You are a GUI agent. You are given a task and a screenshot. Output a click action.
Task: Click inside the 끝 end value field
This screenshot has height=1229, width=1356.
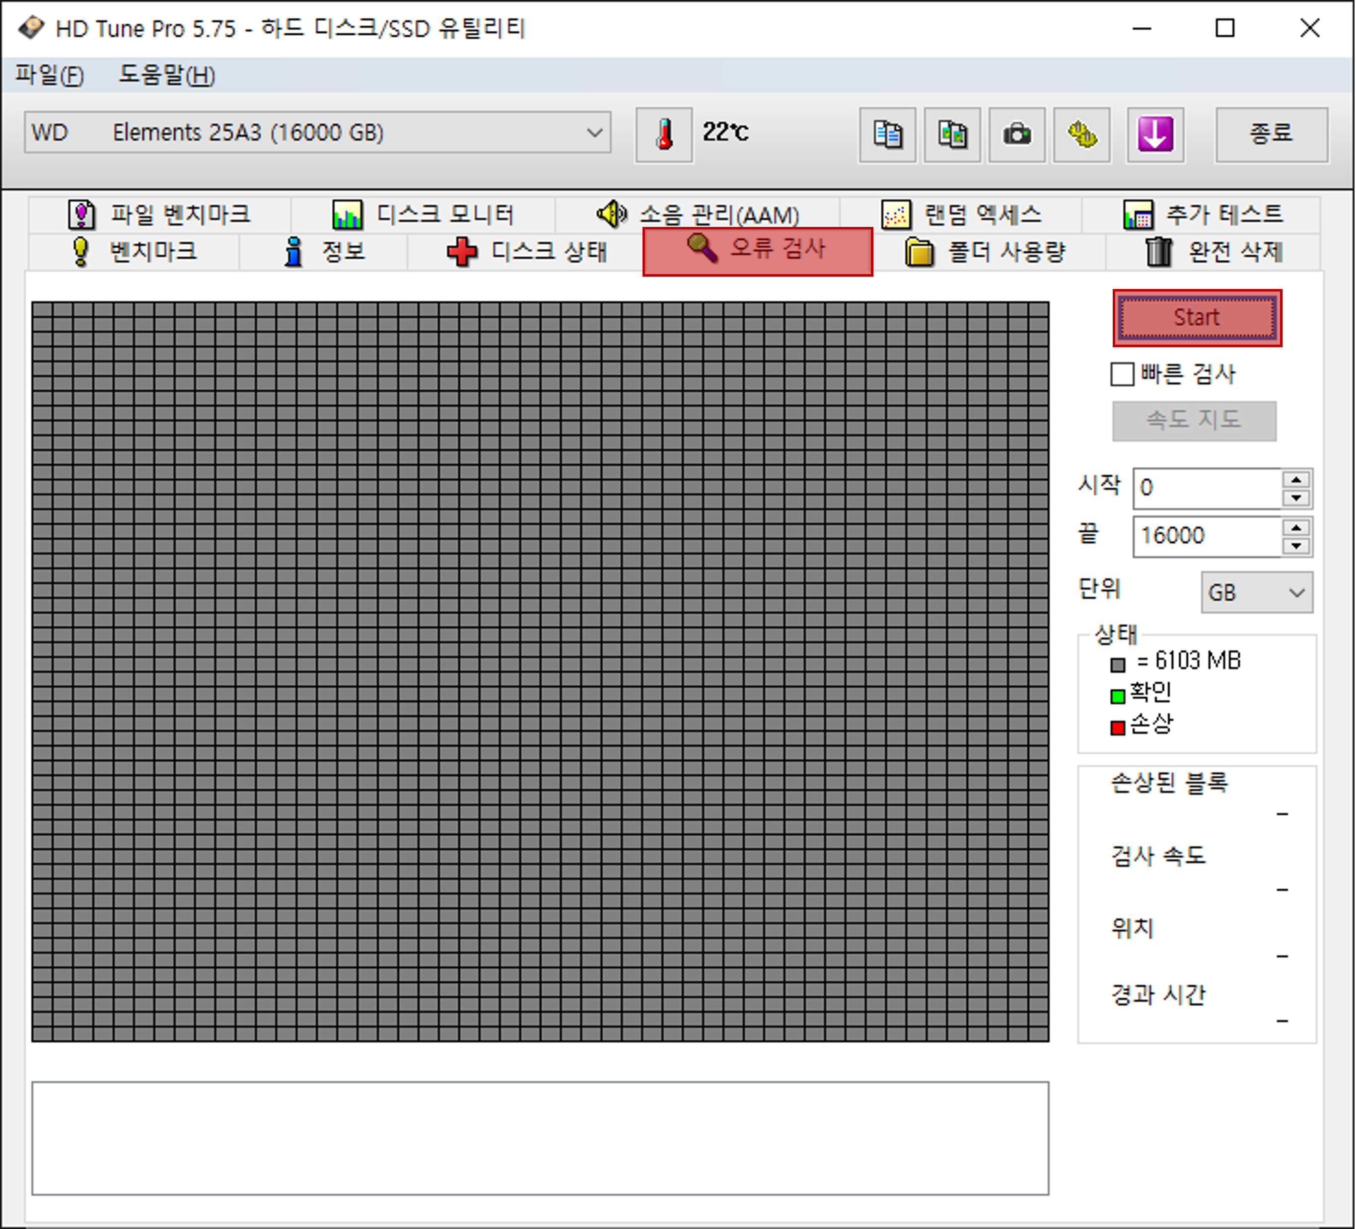point(1206,536)
